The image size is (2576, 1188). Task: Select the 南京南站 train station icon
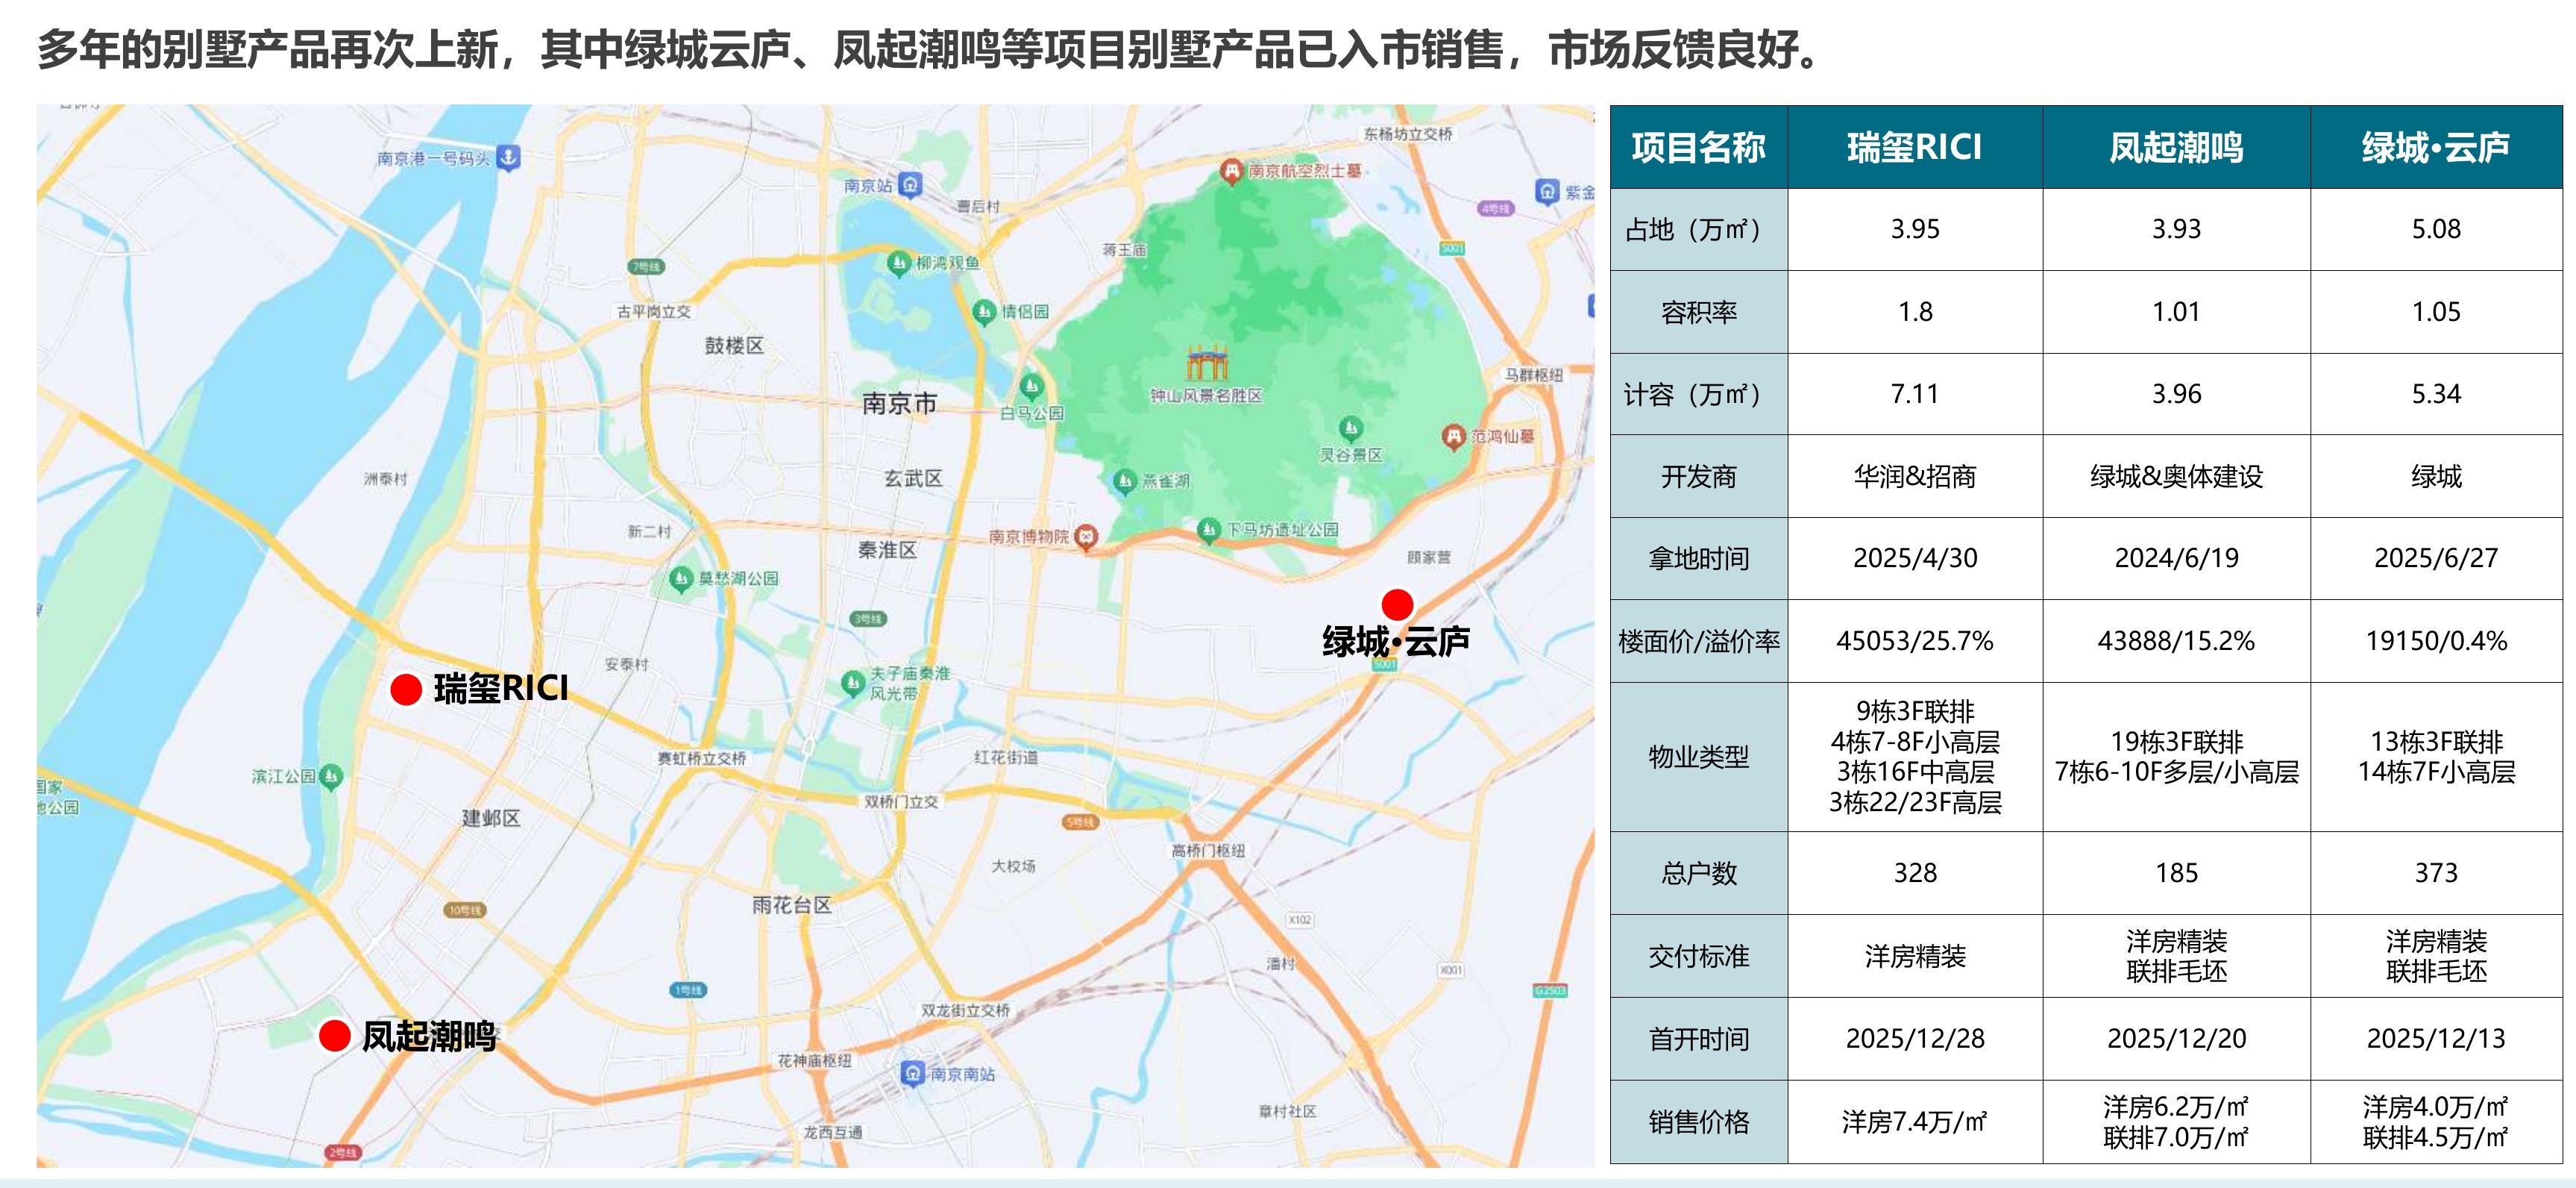[x=912, y=1074]
